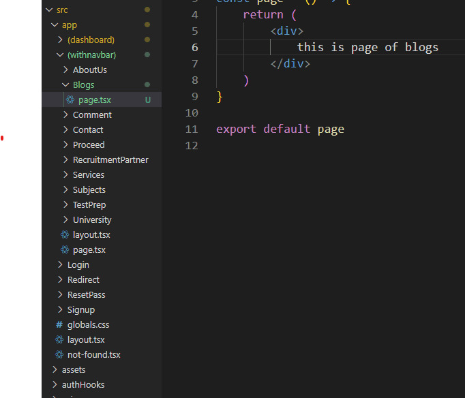Select the Services folder name
Screen dimensions: 465x398
pyautogui.click(x=89, y=175)
